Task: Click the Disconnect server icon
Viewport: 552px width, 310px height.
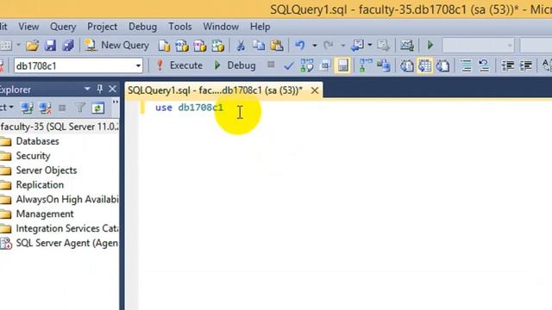Action: (45, 108)
